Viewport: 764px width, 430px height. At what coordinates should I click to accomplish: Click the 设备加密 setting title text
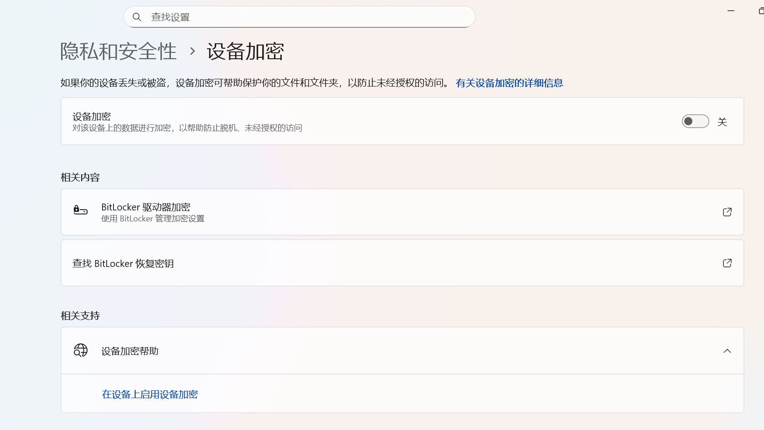[x=92, y=117]
